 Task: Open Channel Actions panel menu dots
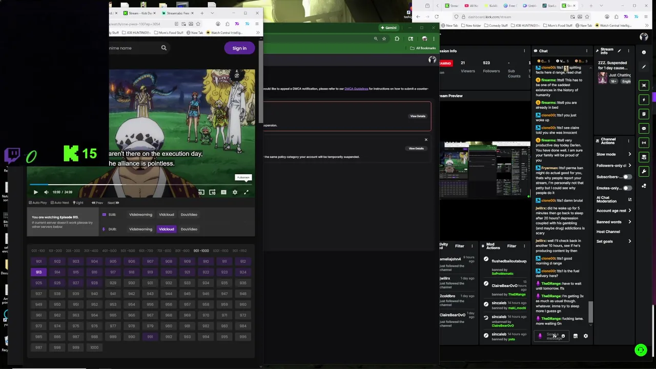[x=628, y=140]
